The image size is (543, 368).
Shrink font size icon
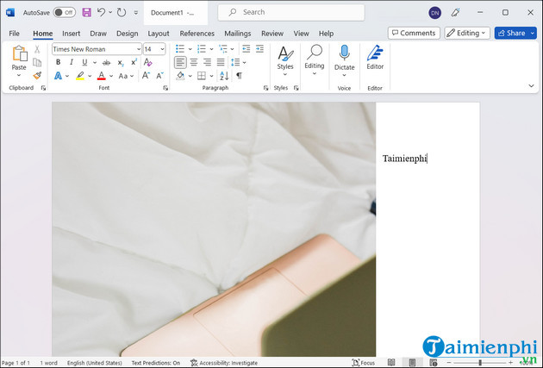pos(159,76)
